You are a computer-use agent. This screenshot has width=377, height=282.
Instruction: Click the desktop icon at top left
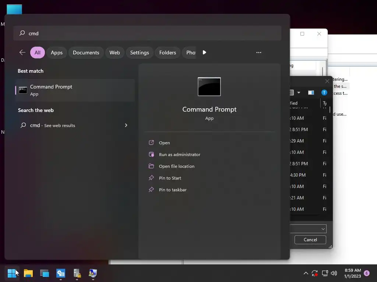click(14, 9)
